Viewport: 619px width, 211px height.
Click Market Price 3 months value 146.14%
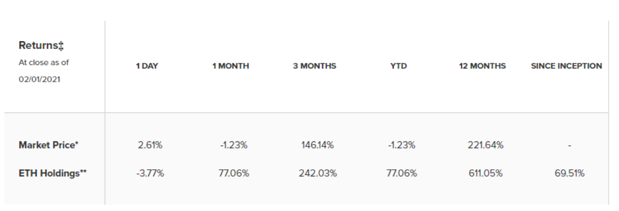coord(317,145)
